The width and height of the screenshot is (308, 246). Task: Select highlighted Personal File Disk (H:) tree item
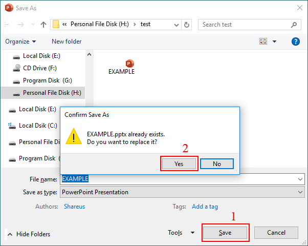tap(43, 93)
